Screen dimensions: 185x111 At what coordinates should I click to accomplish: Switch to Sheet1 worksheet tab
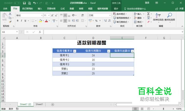(x=39, y=104)
